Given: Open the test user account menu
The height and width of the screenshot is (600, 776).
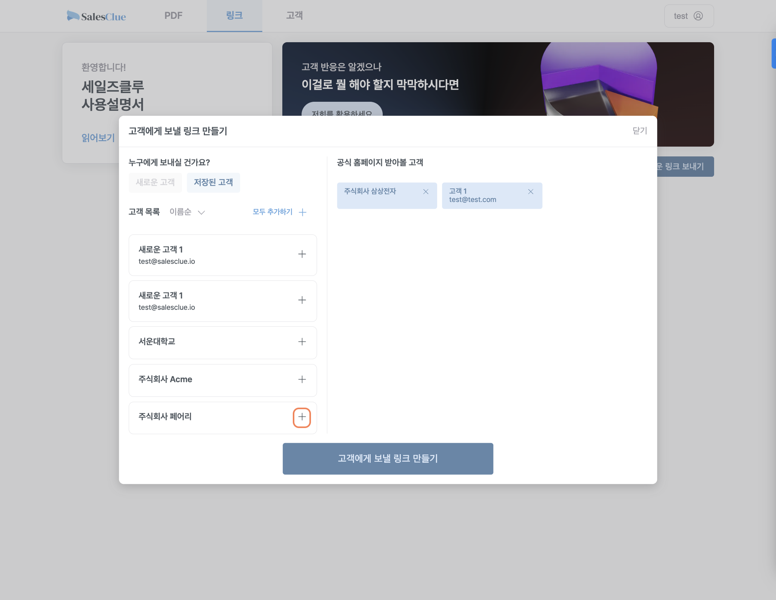Looking at the screenshot, I should coord(689,16).
